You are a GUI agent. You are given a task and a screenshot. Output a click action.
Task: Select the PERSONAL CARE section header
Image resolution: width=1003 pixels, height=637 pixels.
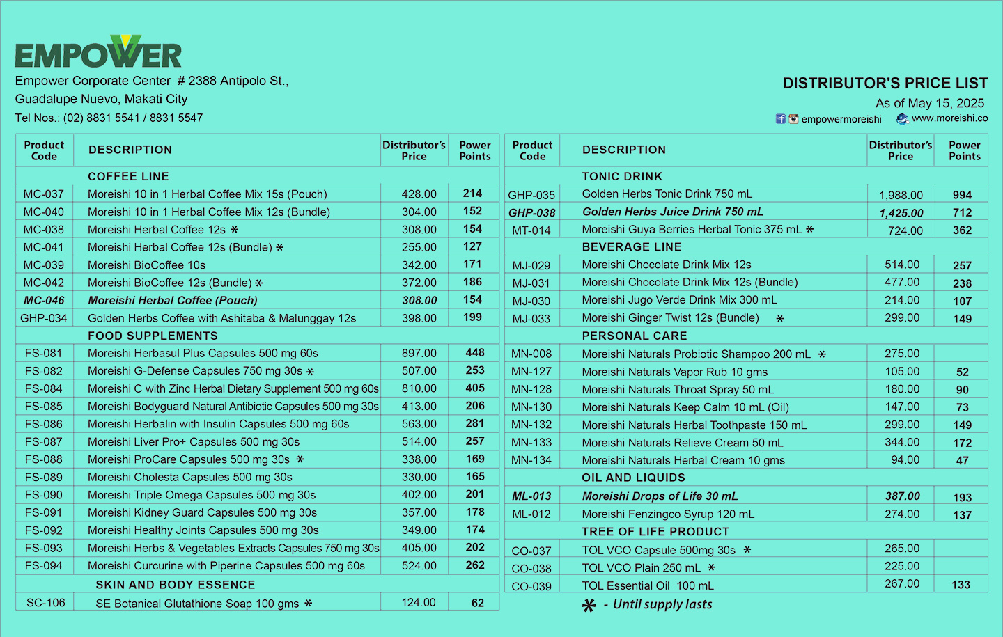[x=635, y=336]
